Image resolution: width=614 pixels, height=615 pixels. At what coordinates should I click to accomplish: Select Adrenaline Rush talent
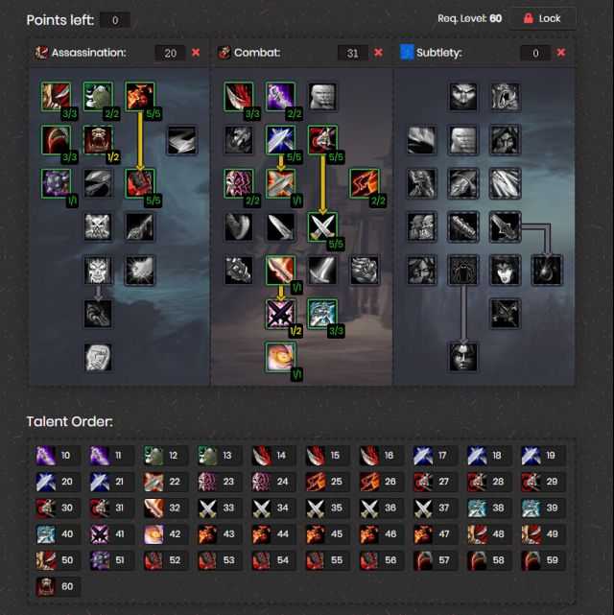tap(281, 358)
